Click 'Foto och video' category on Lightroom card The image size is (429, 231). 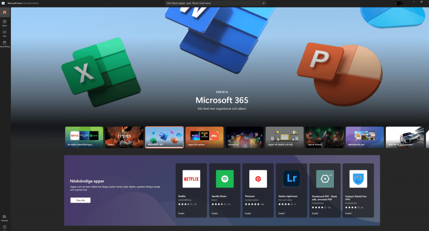pos(285,200)
